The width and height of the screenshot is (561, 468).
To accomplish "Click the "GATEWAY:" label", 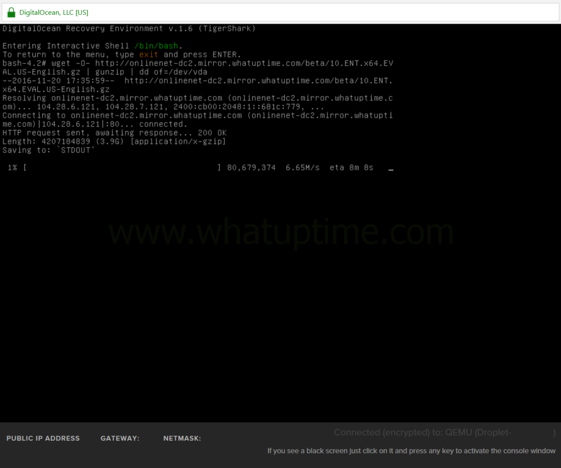I will click(120, 438).
